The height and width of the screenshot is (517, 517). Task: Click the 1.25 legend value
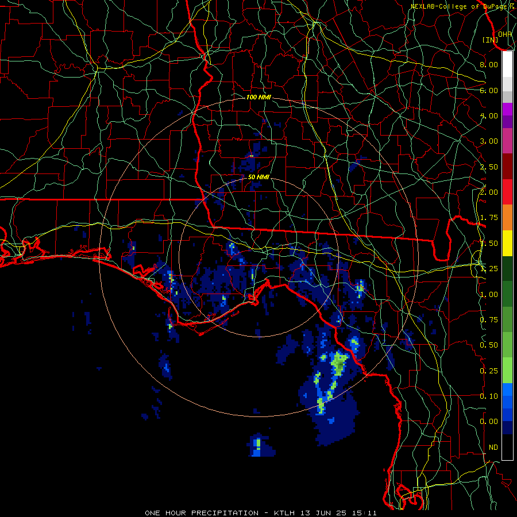[489, 269]
